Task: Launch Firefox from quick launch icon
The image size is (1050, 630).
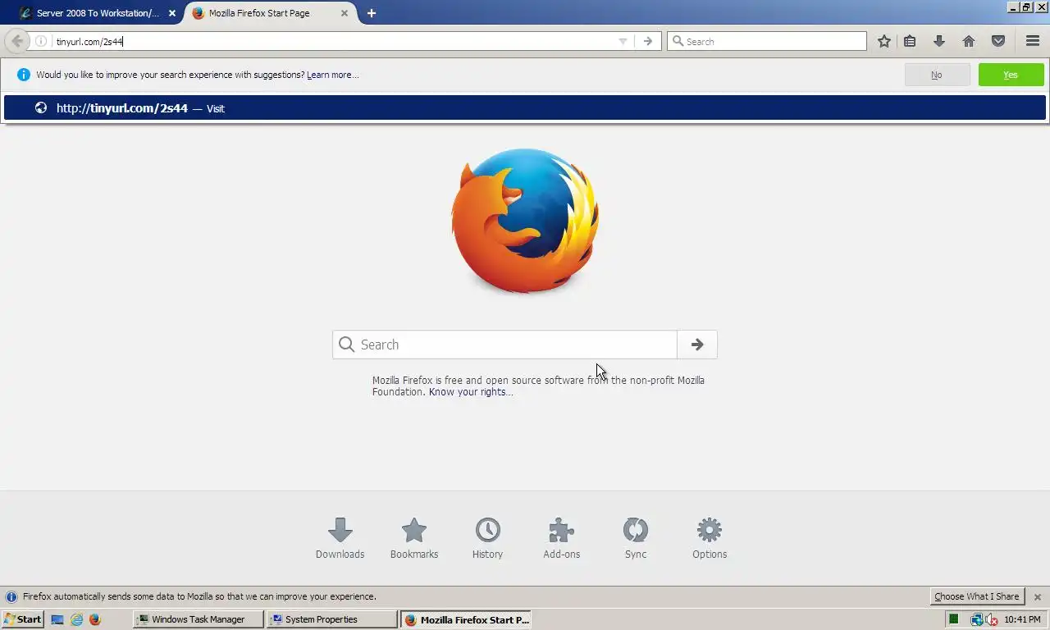Action: 95,619
